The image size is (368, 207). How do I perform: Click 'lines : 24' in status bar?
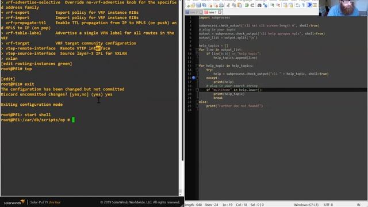coord(212,205)
